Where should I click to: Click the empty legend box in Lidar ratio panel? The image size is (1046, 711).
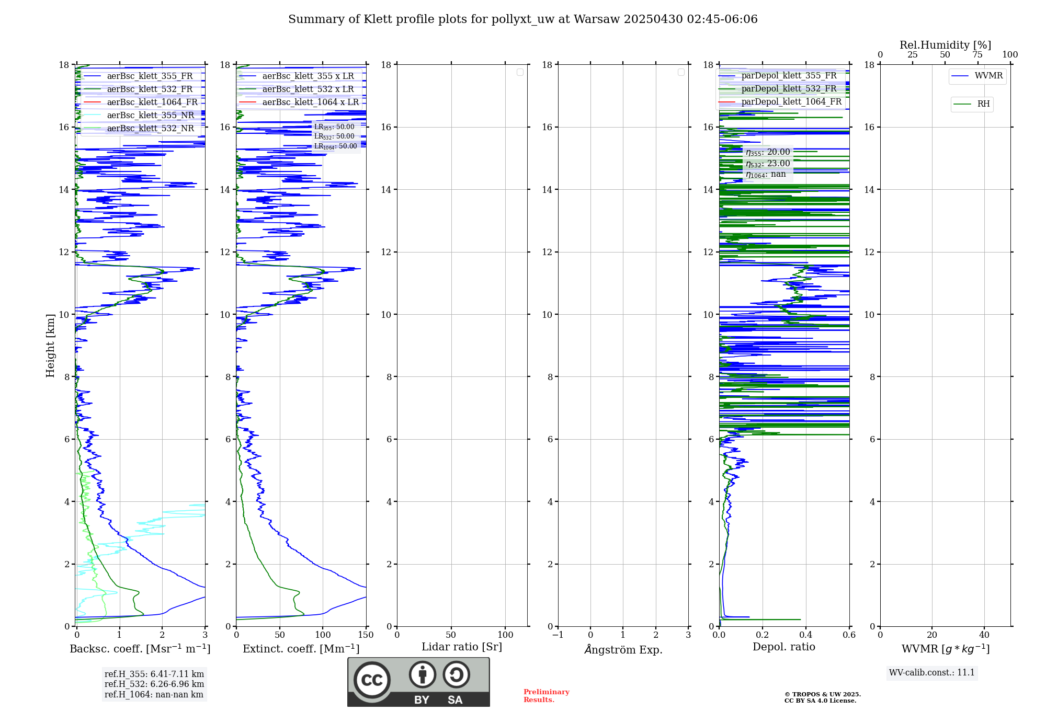click(x=520, y=72)
